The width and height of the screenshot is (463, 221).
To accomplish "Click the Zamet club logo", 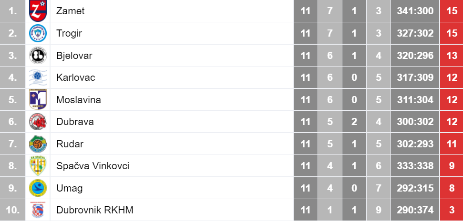I will tap(38, 11).
